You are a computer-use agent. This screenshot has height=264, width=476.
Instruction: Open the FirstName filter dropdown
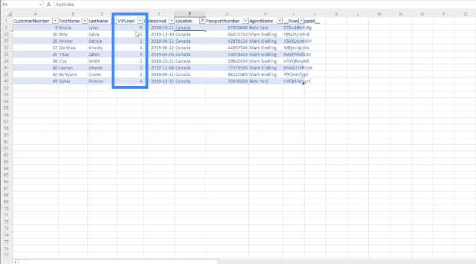[x=84, y=21]
